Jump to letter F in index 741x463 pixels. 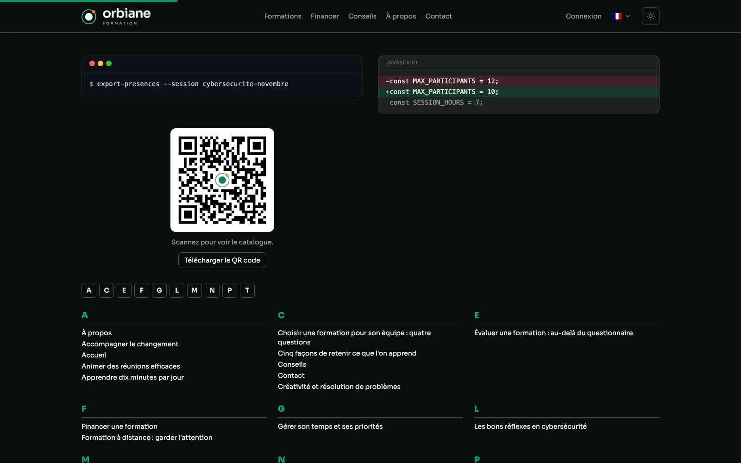[142, 290]
